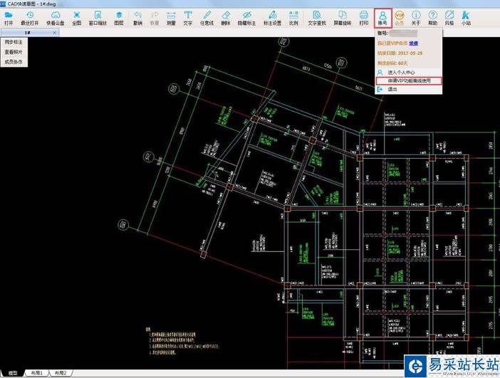This screenshot has width=500, height=378.
Task: Switch to the 模型 model tab
Action: click(x=13, y=373)
